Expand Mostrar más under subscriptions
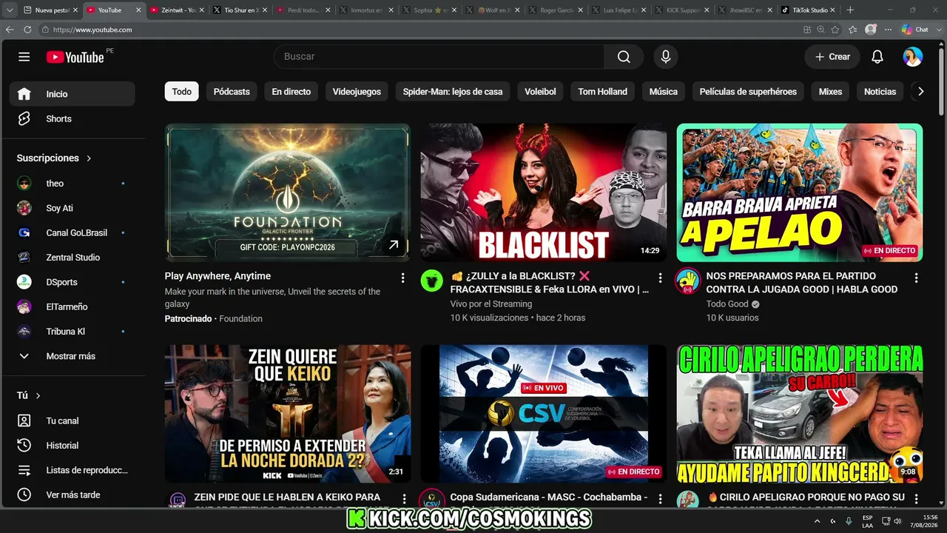This screenshot has width=947, height=533. click(73, 356)
